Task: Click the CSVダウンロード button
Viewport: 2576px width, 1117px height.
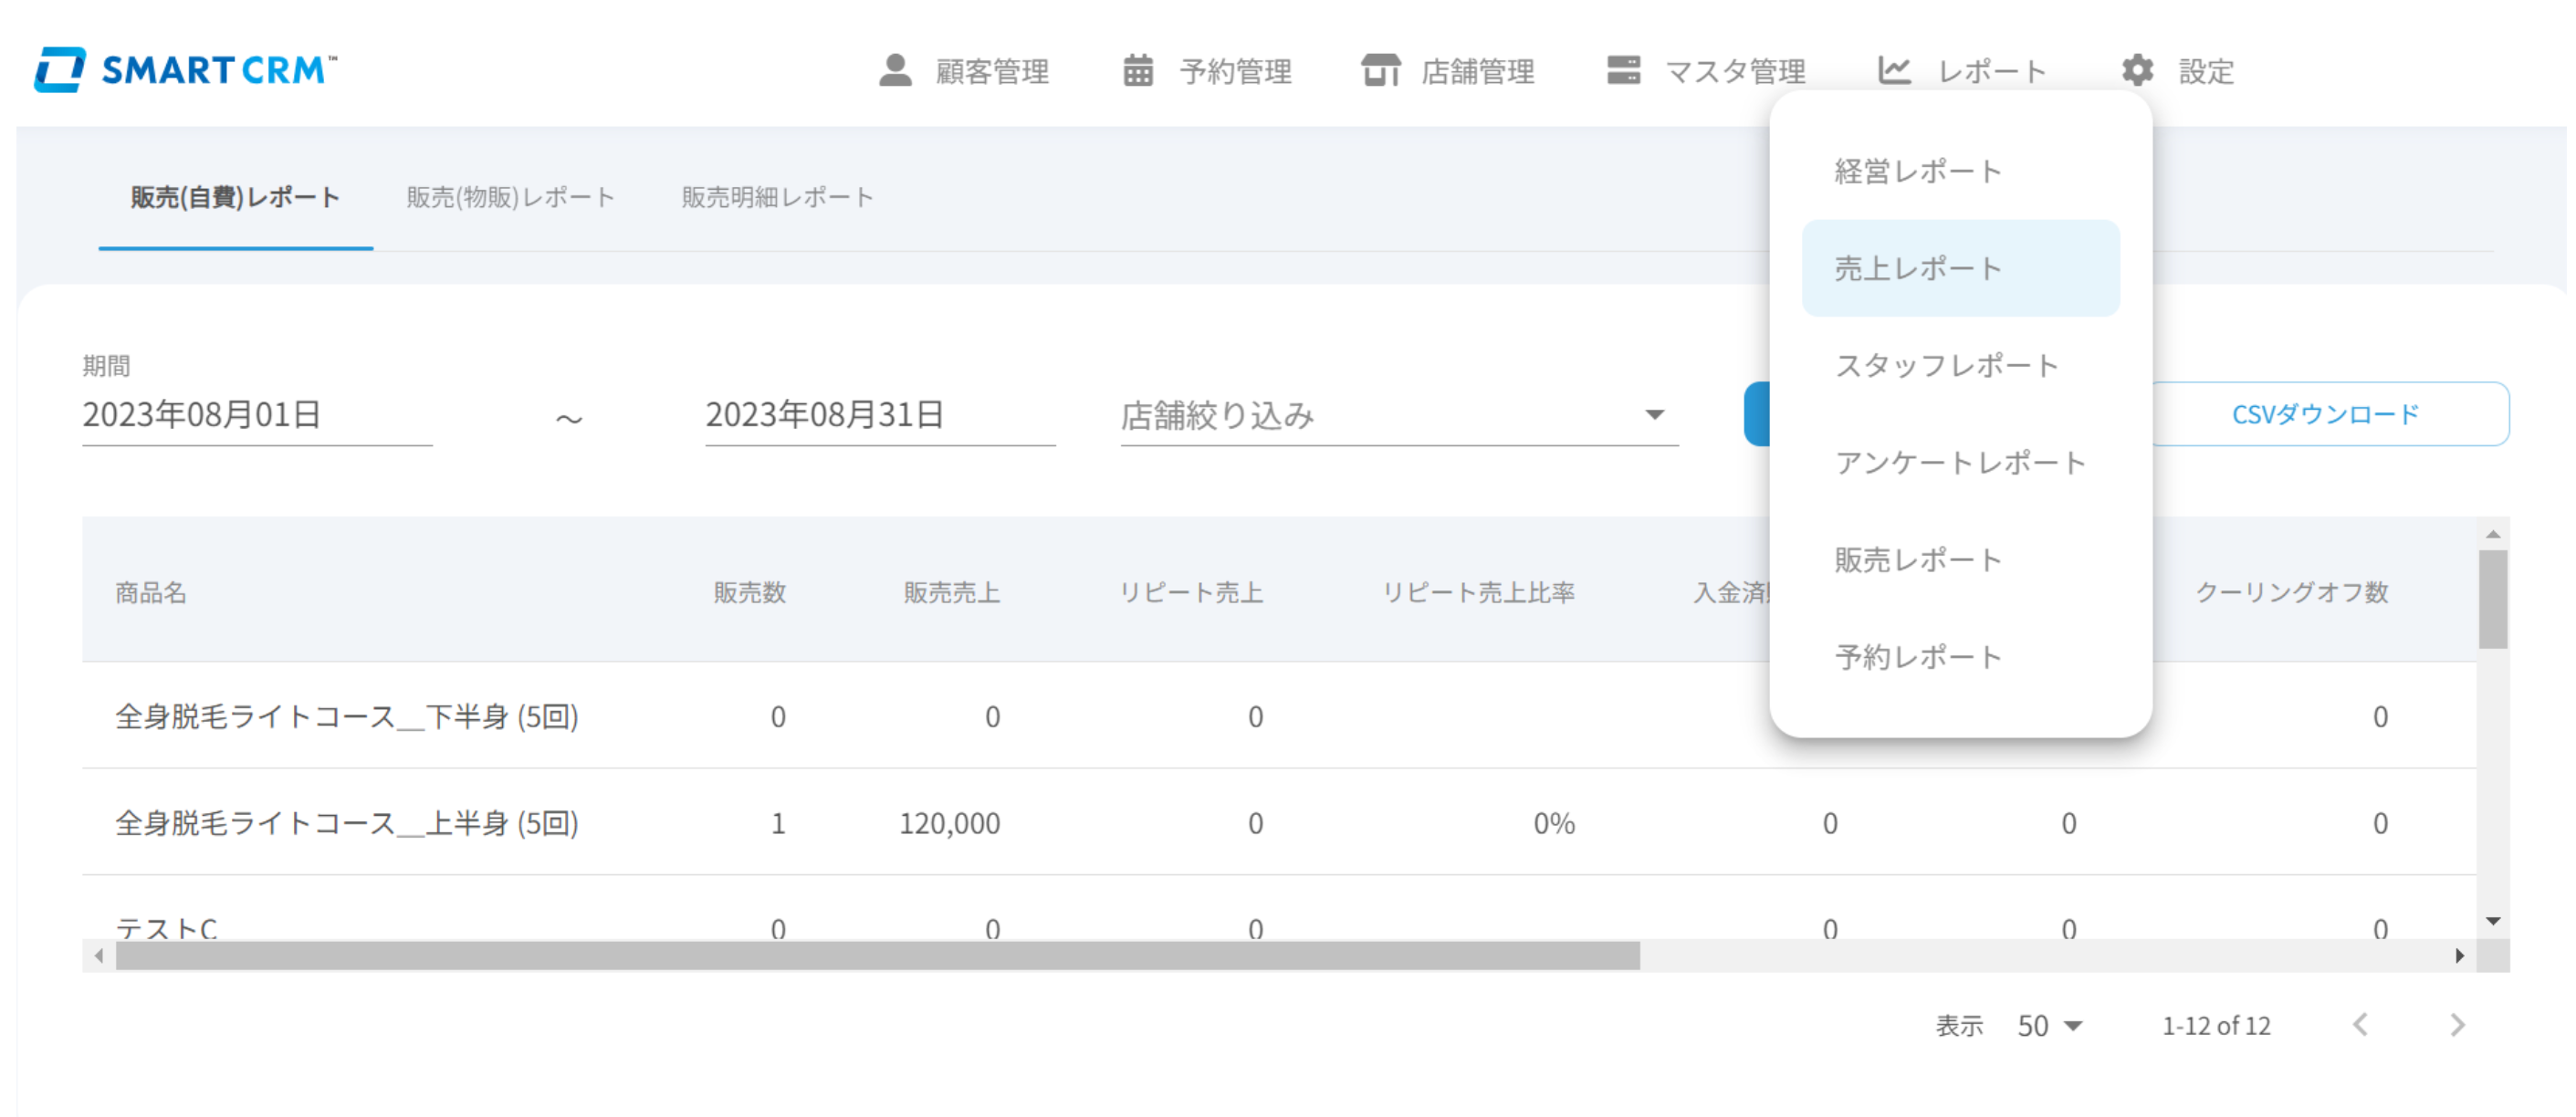Action: (x=2325, y=414)
